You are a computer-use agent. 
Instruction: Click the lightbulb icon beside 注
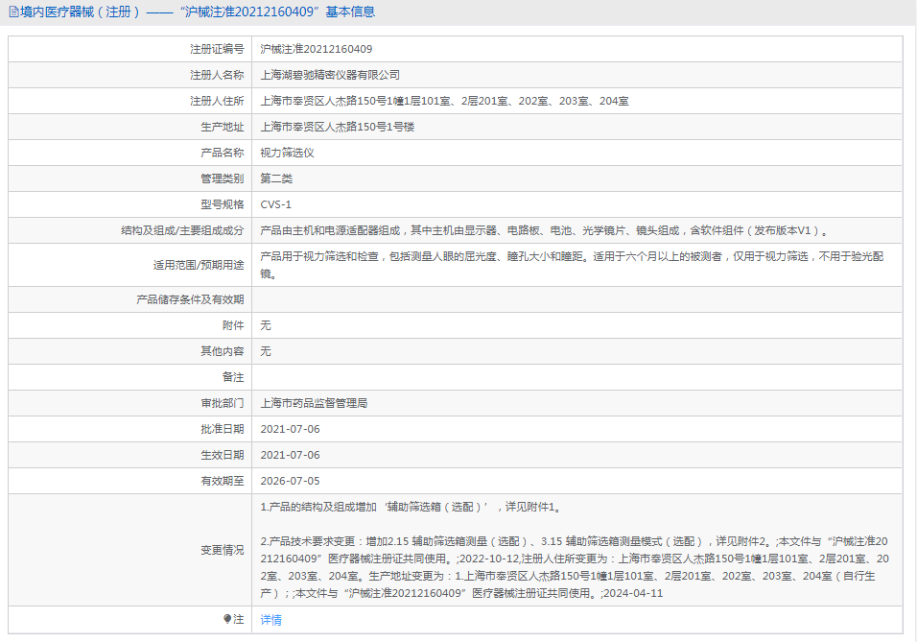tap(227, 620)
